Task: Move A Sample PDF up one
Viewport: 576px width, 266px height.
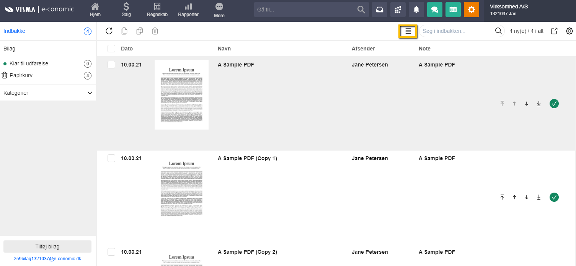Action: 514,104
